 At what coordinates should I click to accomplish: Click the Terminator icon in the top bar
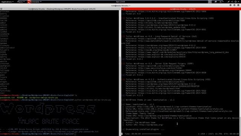point(29,2)
